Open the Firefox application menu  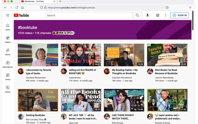190,7
